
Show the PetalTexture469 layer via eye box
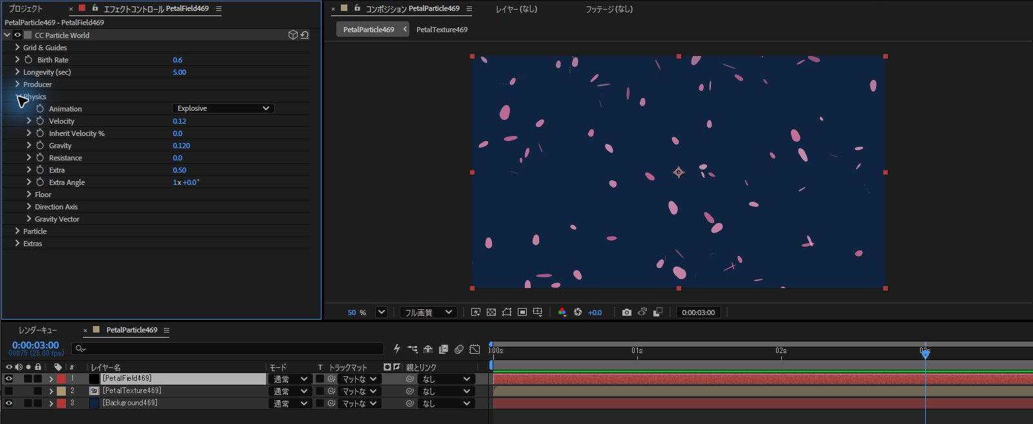click(9, 390)
